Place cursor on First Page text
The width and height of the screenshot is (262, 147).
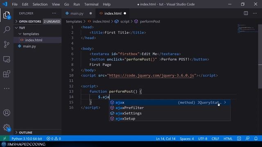(x=100, y=65)
